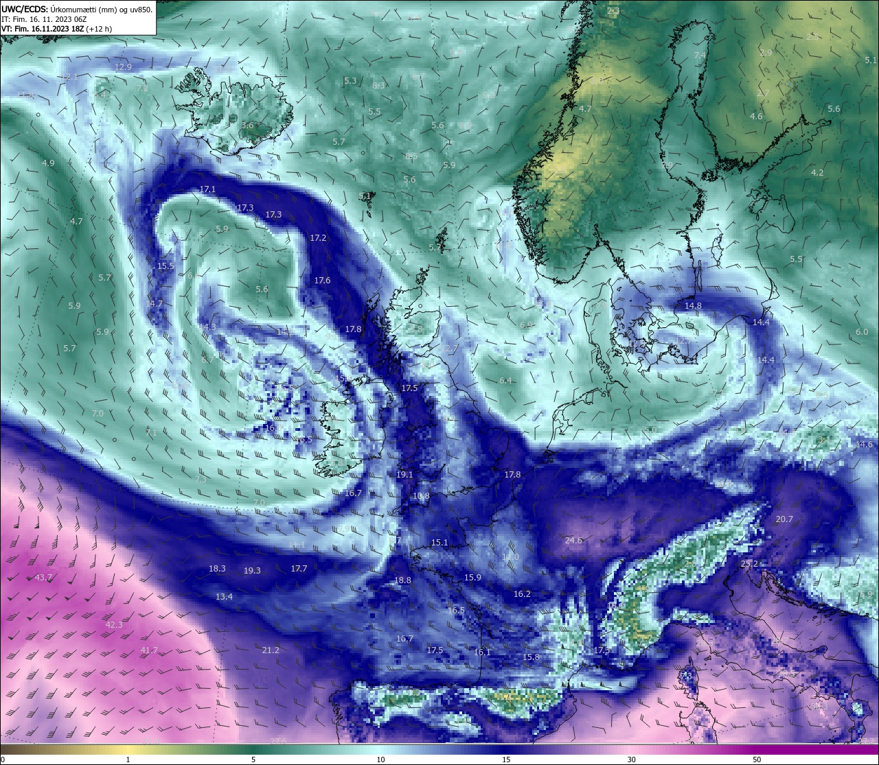Click the 4.9 value on the map

tap(48, 163)
